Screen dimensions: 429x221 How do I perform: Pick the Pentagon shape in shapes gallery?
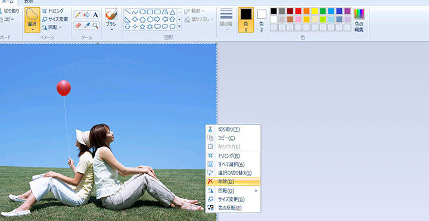[142, 20]
